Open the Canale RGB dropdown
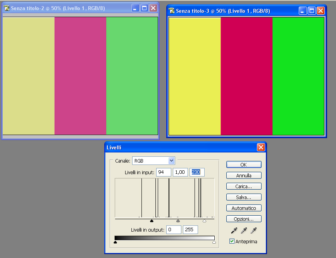This screenshot has width=336, height=258. click(172, 161)
